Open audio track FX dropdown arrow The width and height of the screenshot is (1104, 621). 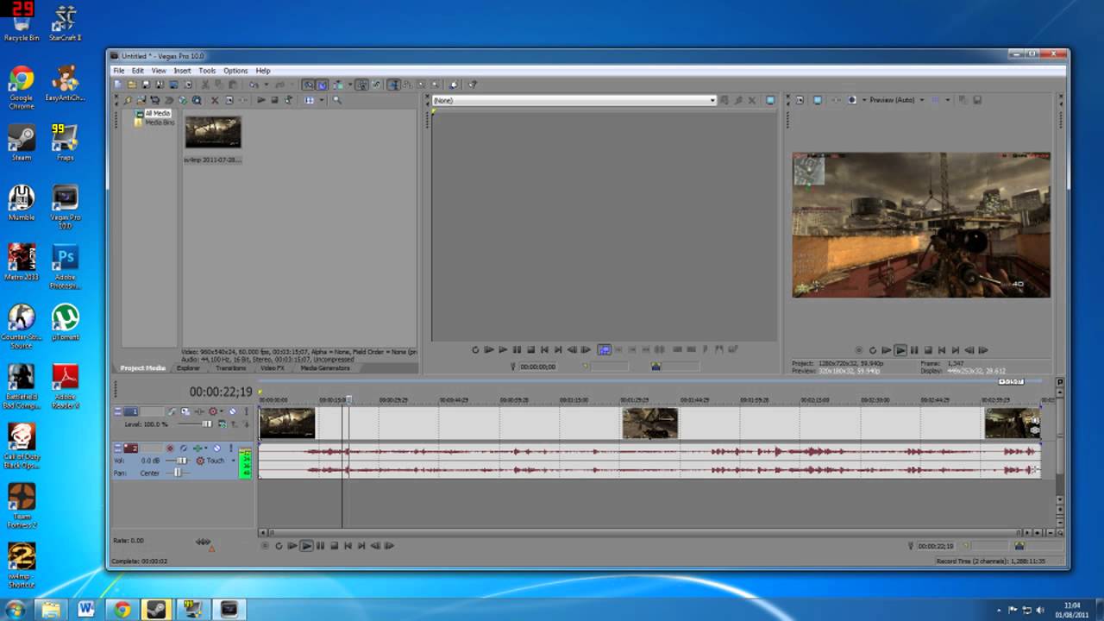206,448
